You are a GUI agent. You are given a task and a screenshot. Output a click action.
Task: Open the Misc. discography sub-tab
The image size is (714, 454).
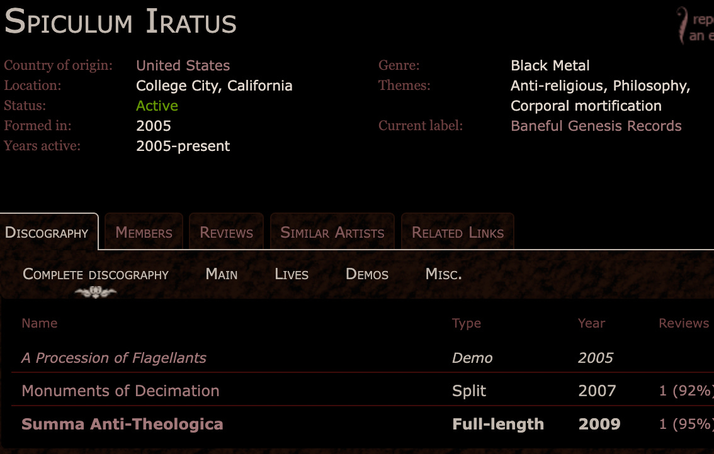click(x=443, y=274)
